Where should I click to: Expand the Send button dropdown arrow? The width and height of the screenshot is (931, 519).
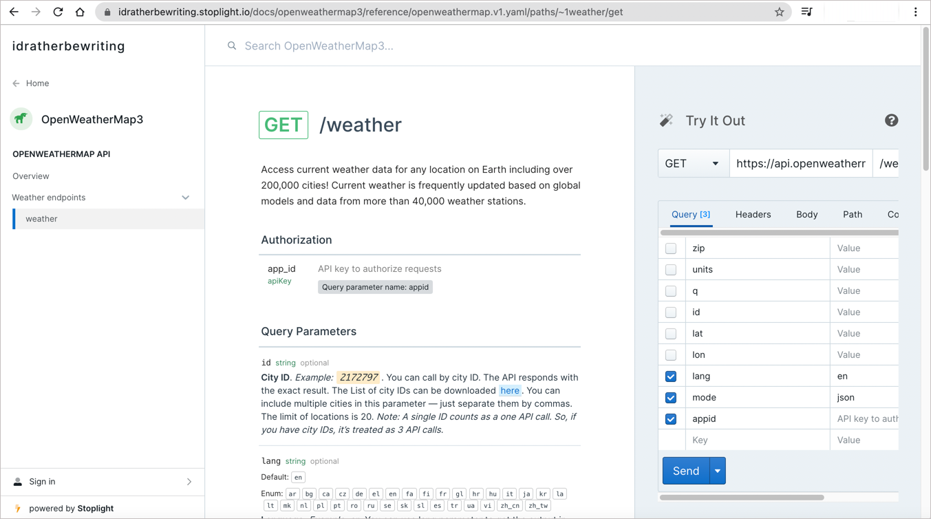[x=716, y=470]
